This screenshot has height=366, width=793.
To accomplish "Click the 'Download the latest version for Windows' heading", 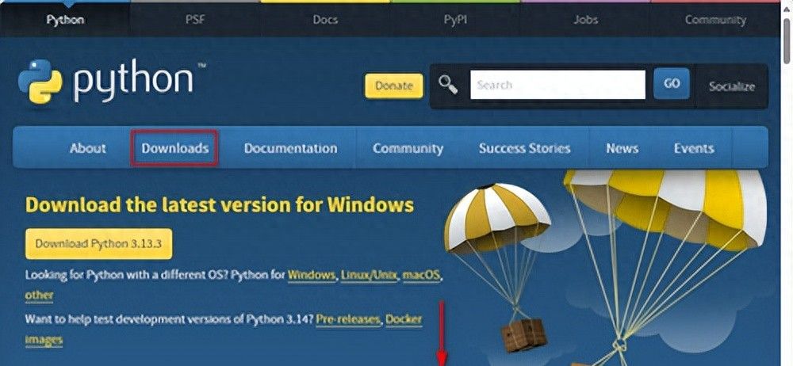I will click(220, 205).
